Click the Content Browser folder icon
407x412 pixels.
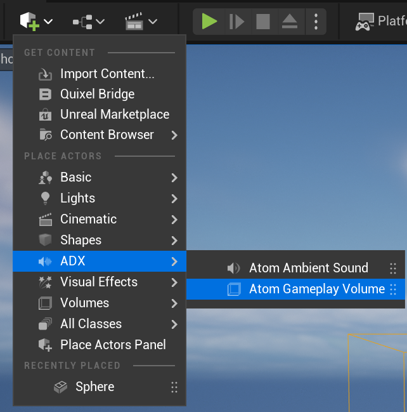pyautogui.click(x=46, y=135)
